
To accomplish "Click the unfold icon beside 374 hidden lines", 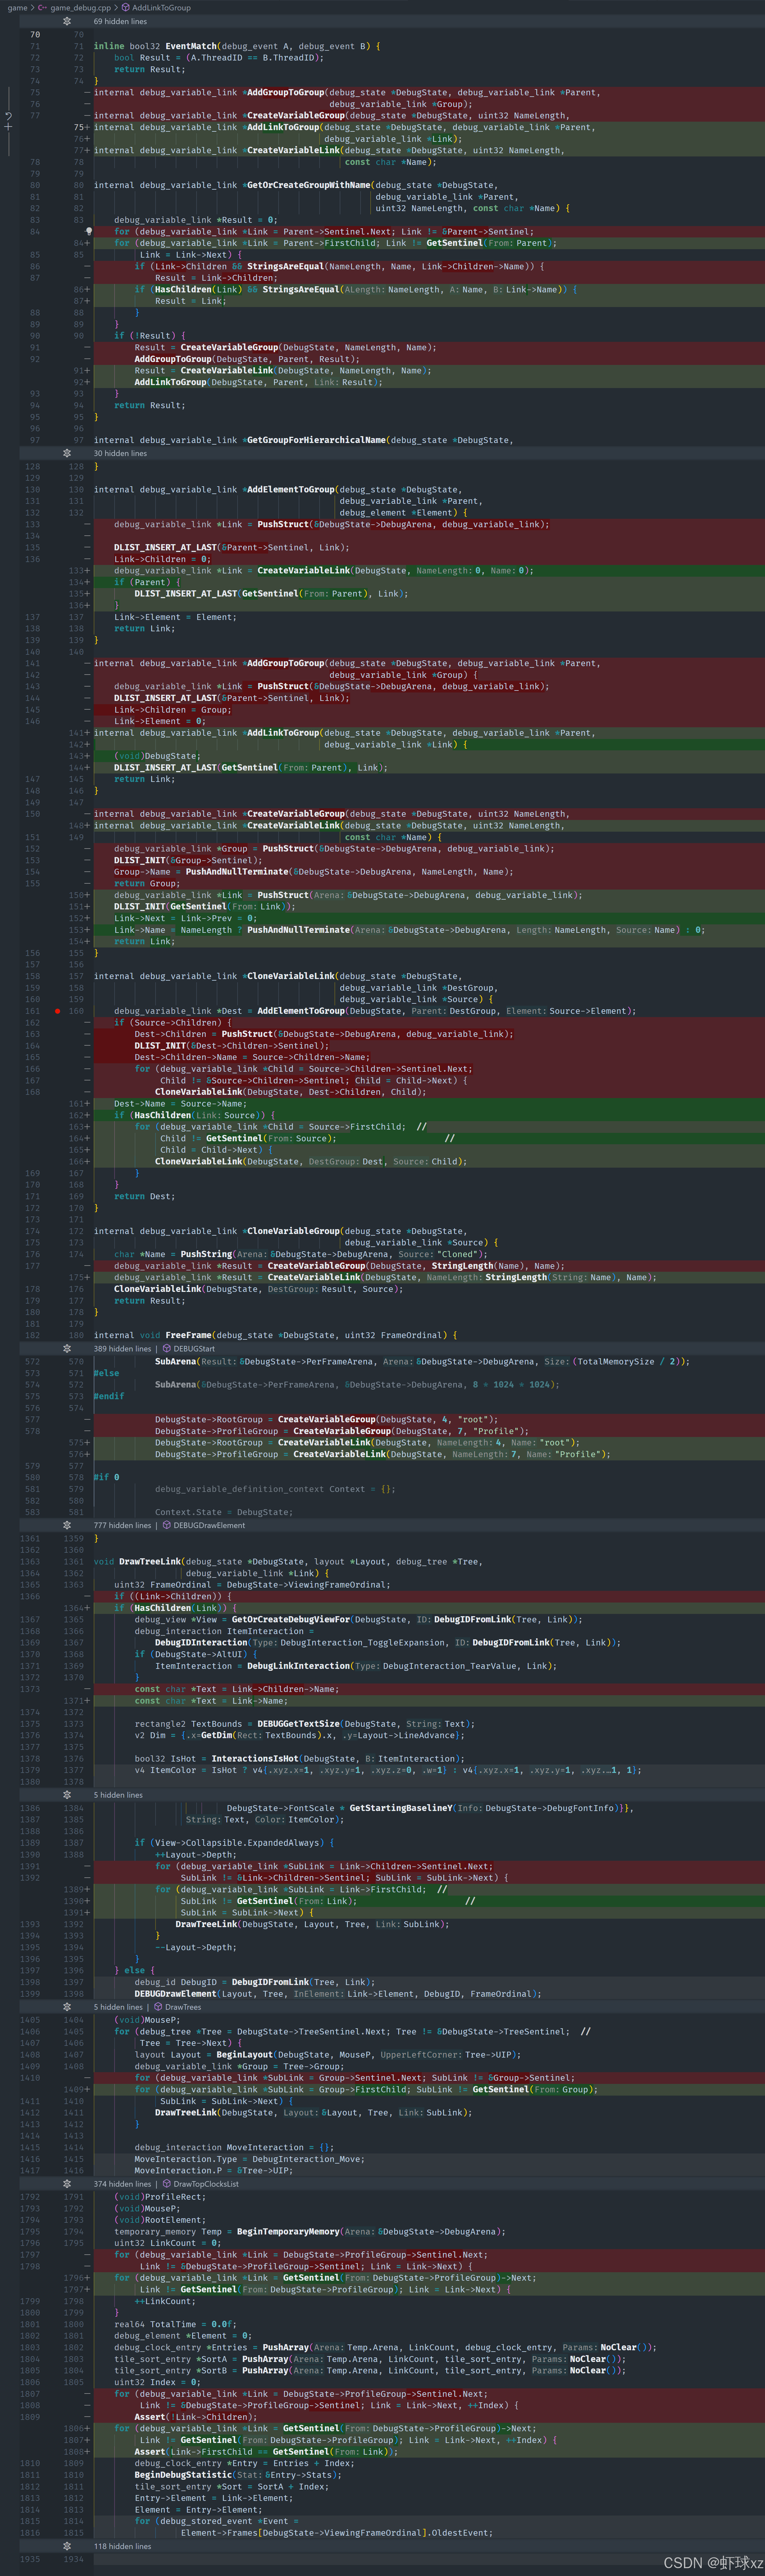I will (67, 2184).
